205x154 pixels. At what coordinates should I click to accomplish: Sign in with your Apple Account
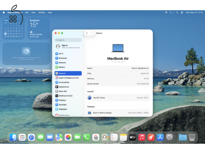[x=68, y=46]
